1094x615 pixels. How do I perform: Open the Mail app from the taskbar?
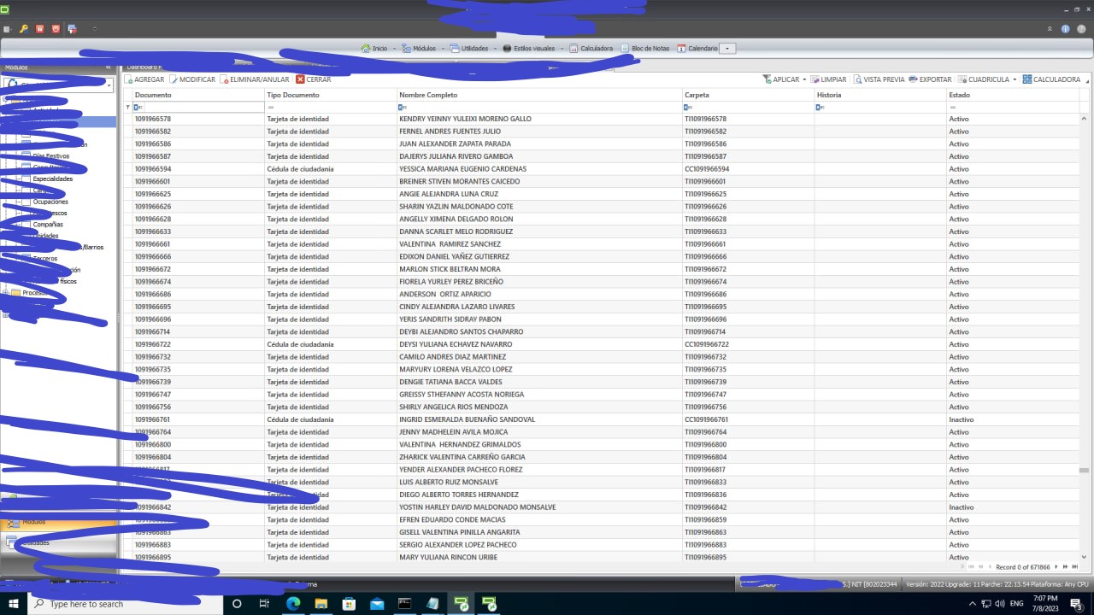377,604
